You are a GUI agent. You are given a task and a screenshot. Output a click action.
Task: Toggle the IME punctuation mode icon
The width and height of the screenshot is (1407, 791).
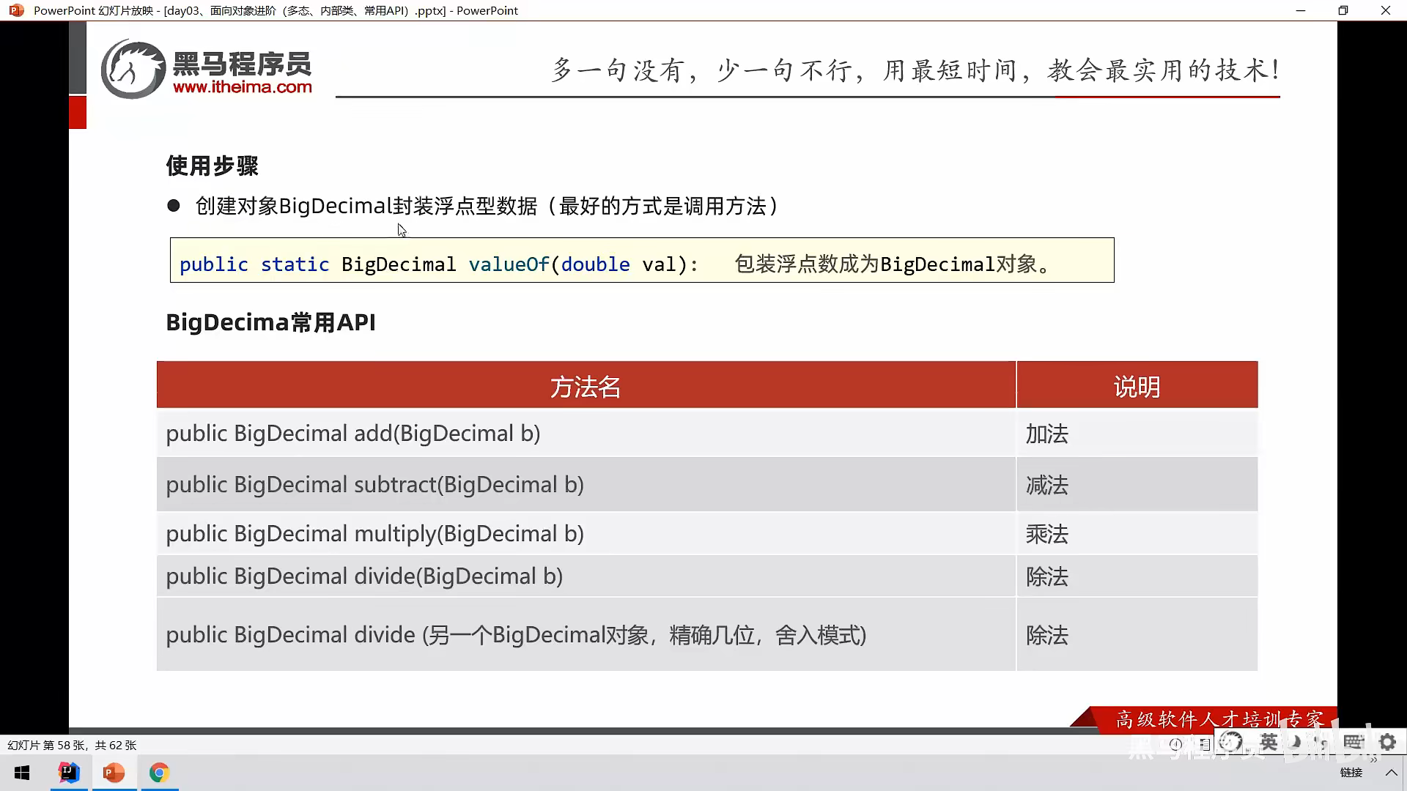pyautogui.click(x=1323, y=743)
